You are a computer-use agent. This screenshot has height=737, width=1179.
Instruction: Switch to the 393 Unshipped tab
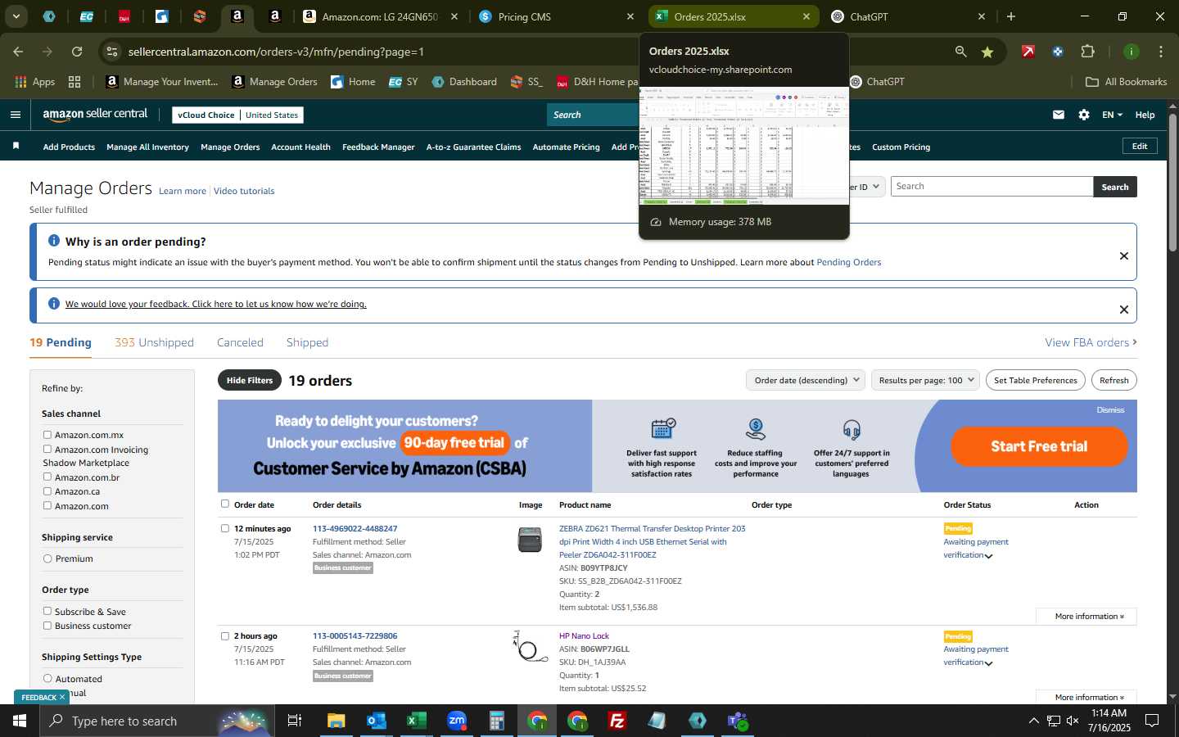pos(154,342)
